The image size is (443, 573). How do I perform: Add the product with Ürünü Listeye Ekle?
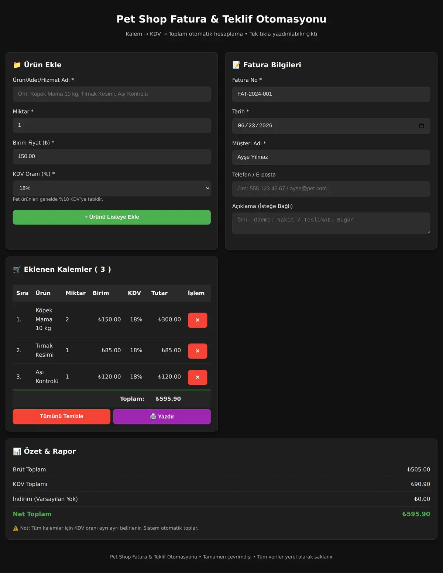click(x=112, y=217)
